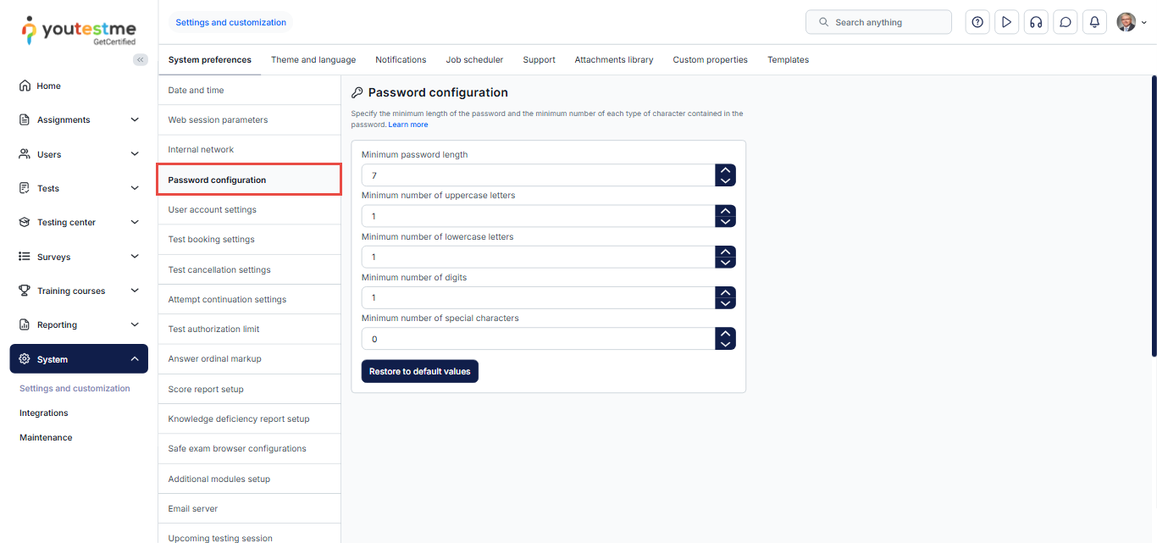Decrease minimum number of special characters
Image resolution: width=1157 pixels, height=543 pixels.
pos(725,344)
